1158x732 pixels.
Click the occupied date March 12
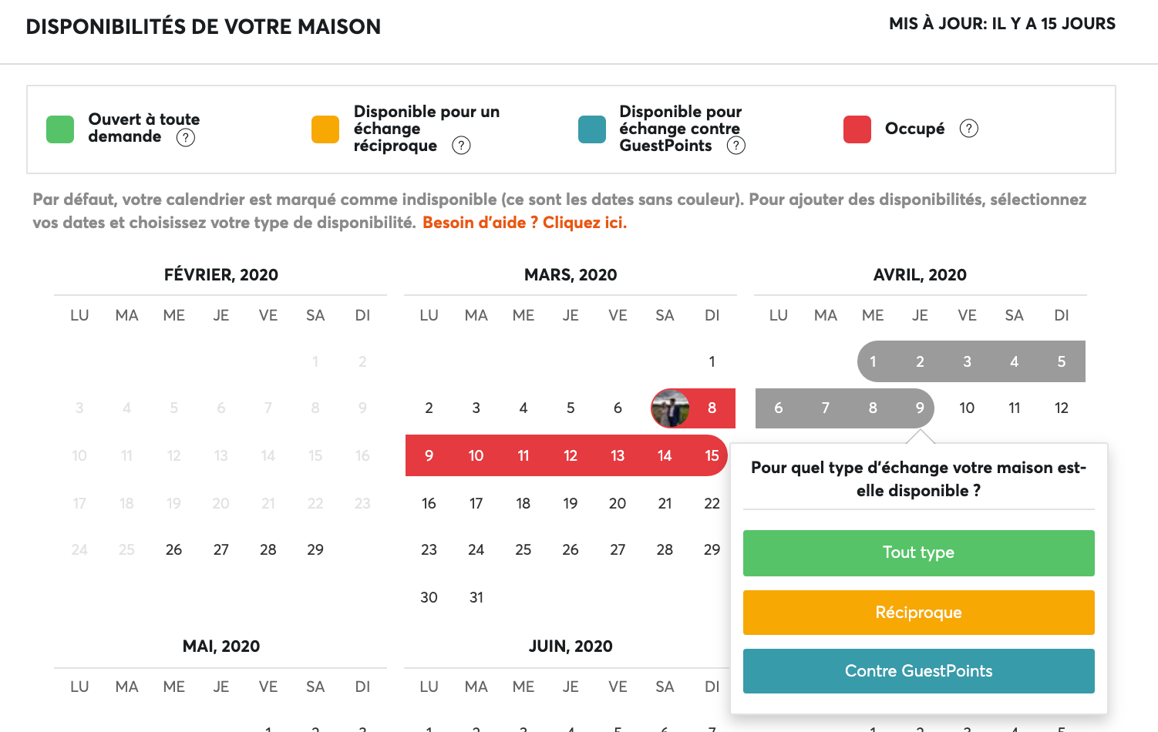571,455
